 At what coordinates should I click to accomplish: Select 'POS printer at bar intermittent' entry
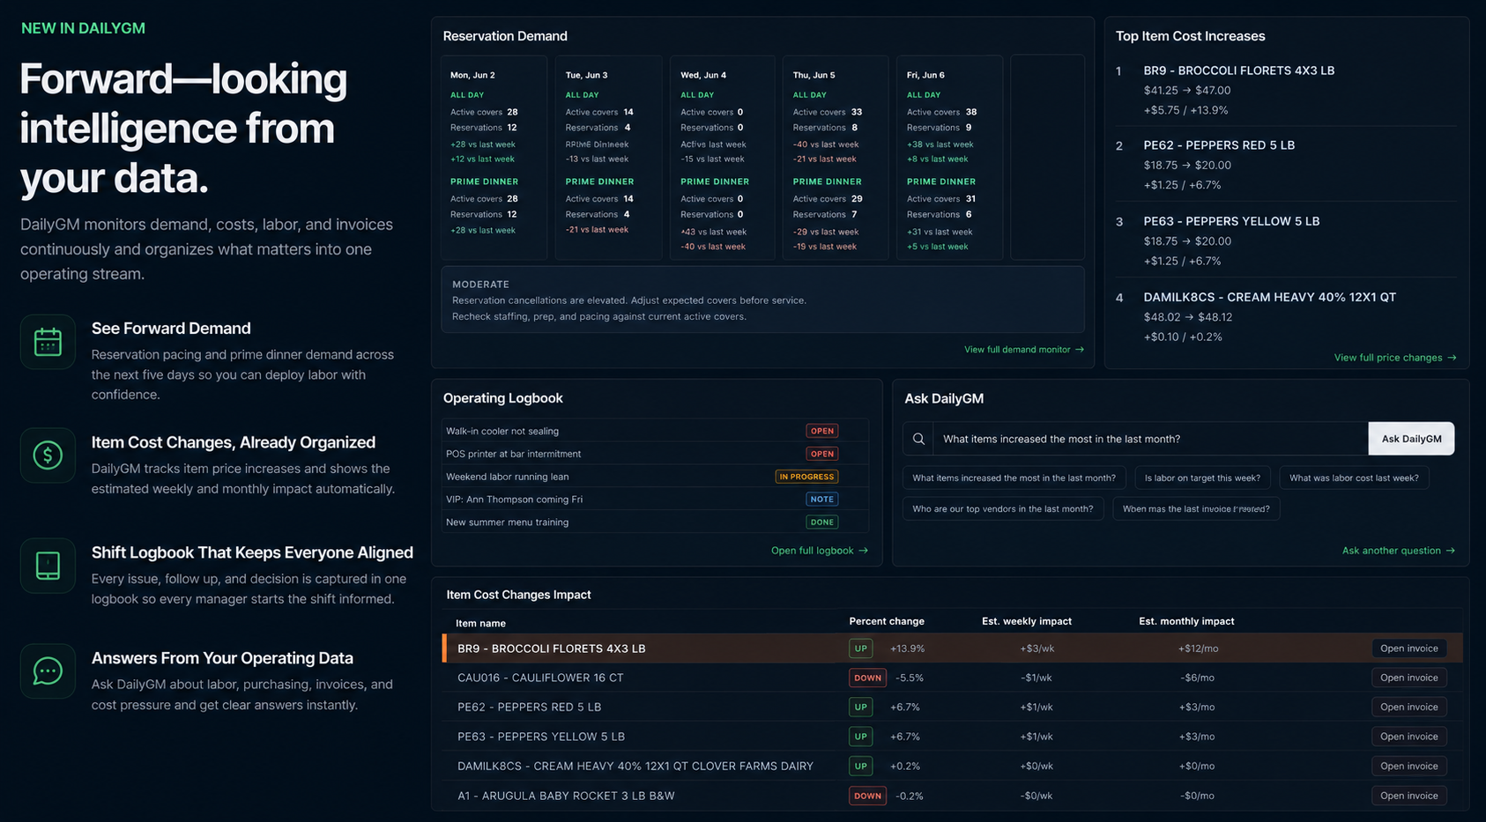coord(655,454)
